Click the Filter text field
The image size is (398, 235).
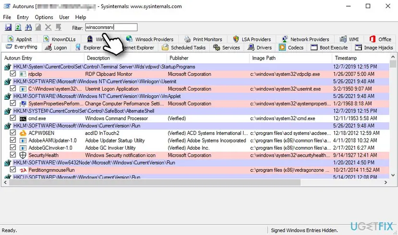(x=111, y=27)
